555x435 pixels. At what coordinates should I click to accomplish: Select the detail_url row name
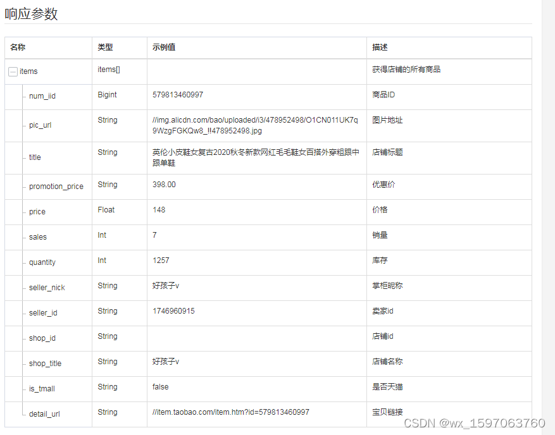click(x=44, y=414)
